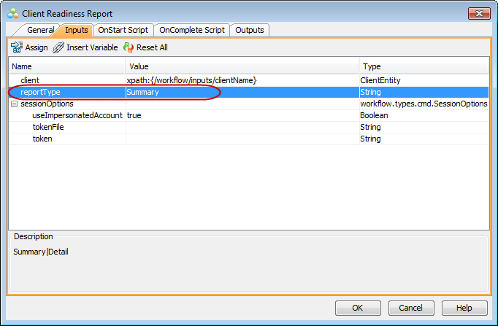The height and width of the screenshot is (326, 498).
Task: Click the tokenFile value cell
Action: point(241,127)
